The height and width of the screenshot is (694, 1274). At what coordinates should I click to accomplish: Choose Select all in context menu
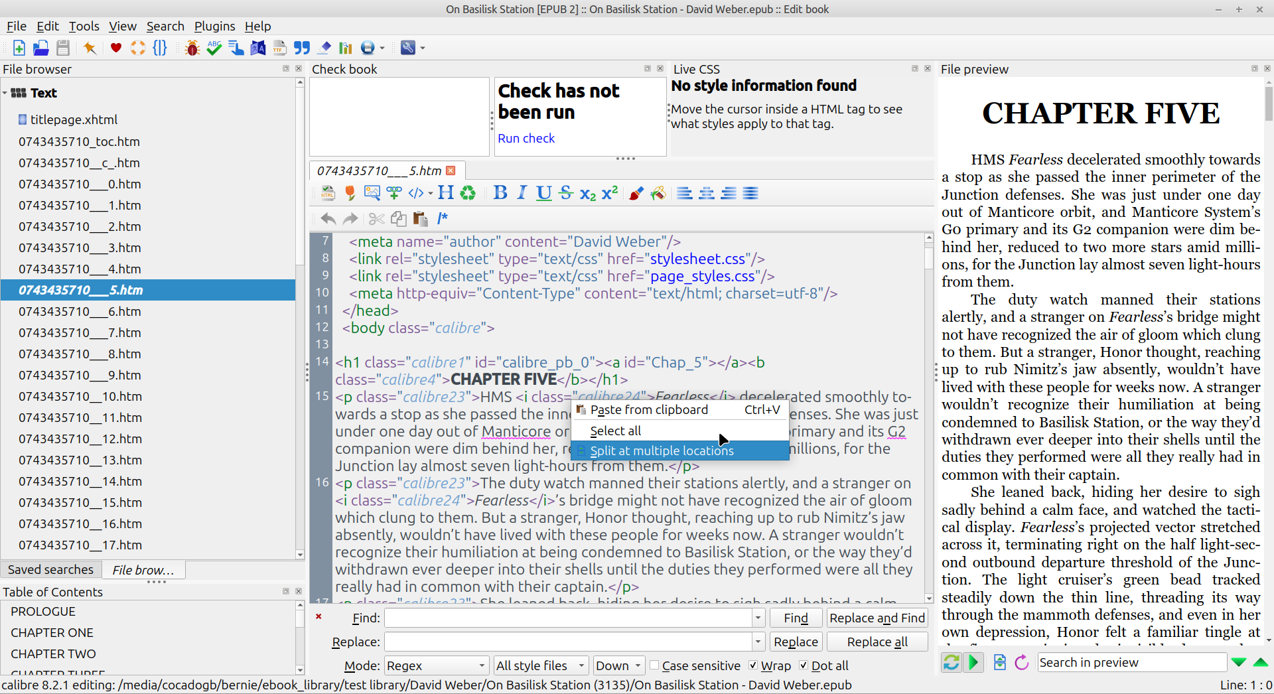[680, 431]
